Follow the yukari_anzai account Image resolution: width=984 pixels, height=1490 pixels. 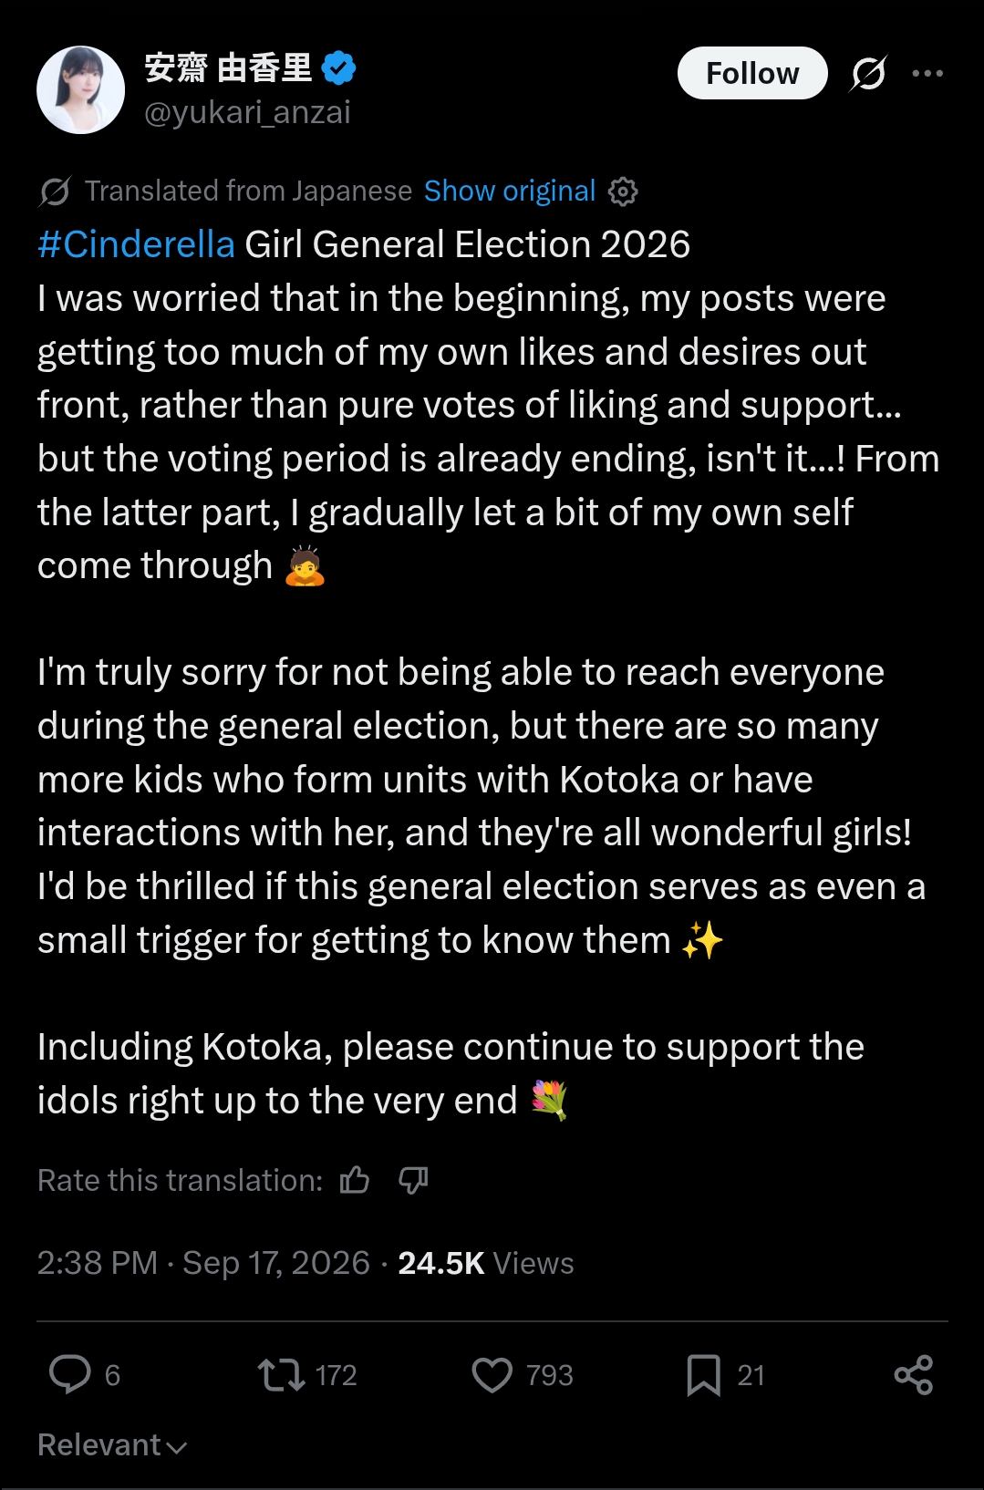[752, 73]
